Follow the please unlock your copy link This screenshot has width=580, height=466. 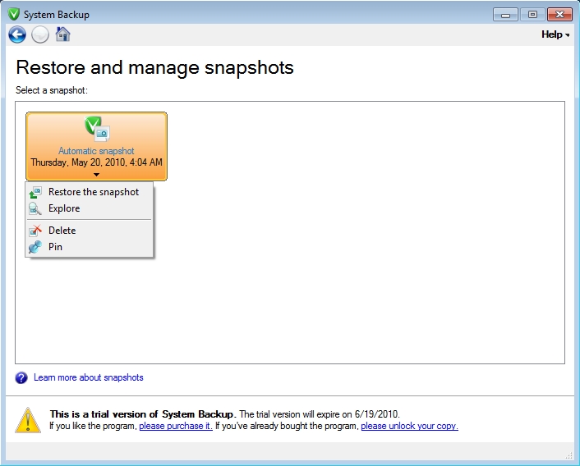(409, 426)
